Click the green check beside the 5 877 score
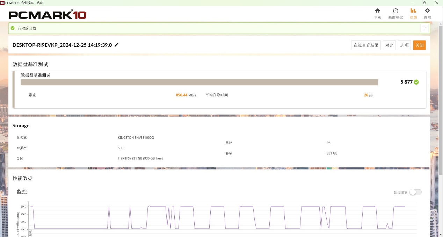Screen dimensions: 443x237 point(416,82)
